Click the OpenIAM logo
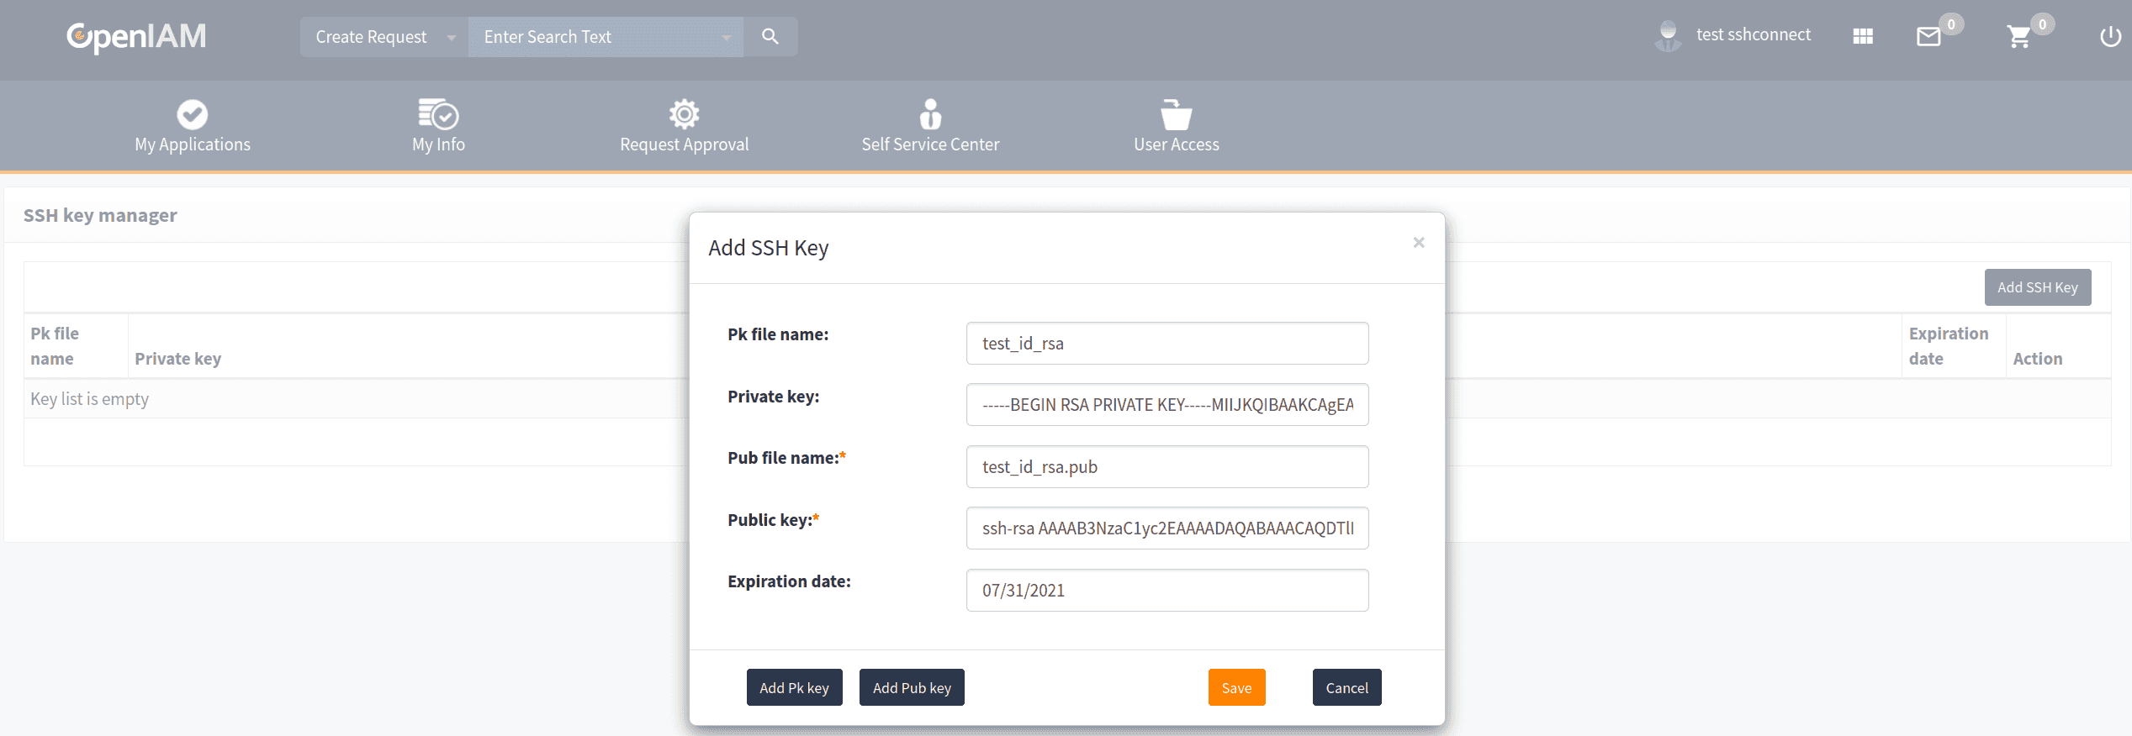This screenshot has width=2132, height=736. pyautogui.click(x=136, y=36)
